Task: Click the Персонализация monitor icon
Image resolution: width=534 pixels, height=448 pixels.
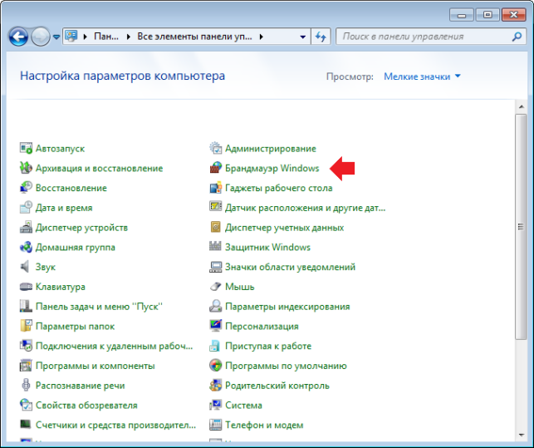Action: click(x=215, y=327)
